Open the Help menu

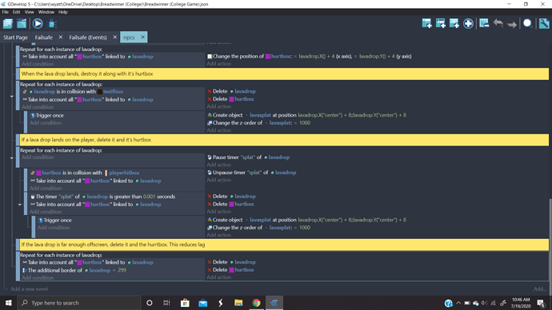(63, 12)
